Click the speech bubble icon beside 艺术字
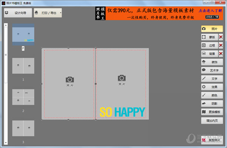This screenshot has height=148, width=227. (x=204, y=70)
